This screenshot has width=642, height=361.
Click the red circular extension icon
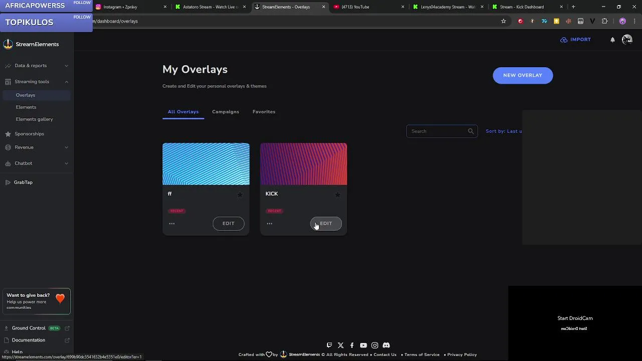(520, 21)
